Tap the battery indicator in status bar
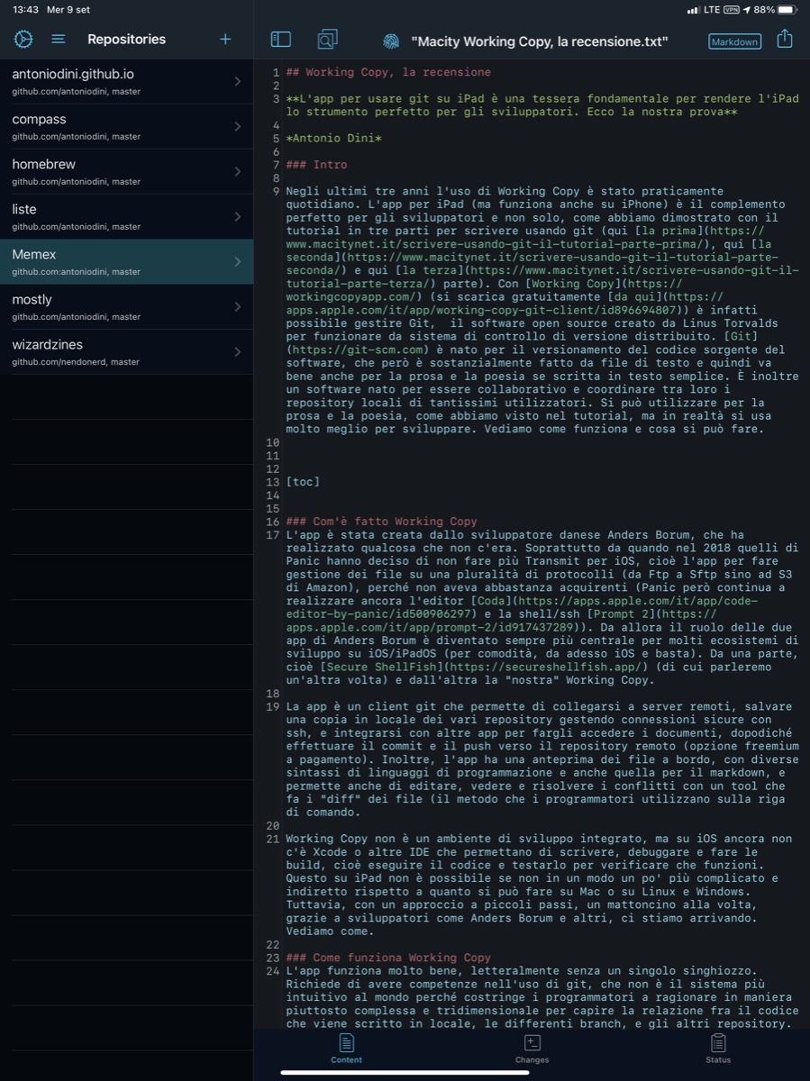This screenshot has height=1081, width=810. (787, 9)
